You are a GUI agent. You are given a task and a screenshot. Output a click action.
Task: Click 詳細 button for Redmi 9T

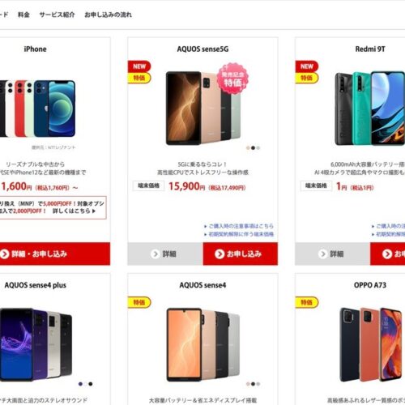(x=333, y=254)
